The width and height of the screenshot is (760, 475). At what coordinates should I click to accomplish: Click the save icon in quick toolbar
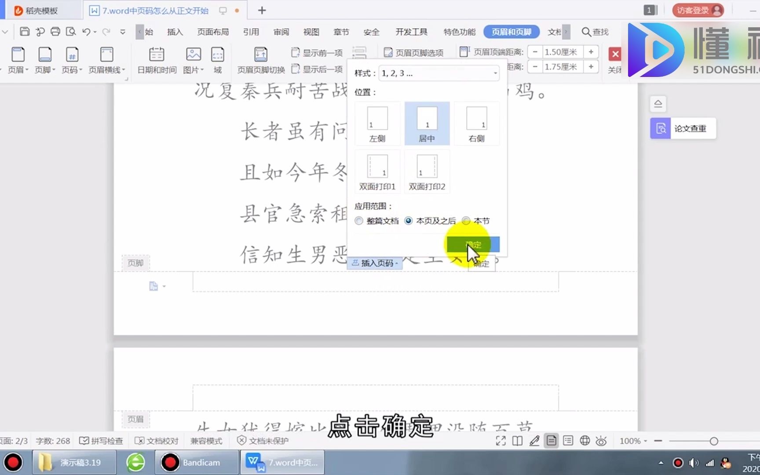(x=25, y=32)
